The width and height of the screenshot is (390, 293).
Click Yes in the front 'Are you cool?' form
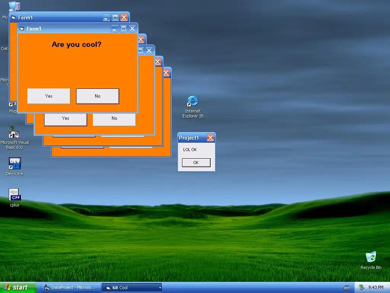(x=49, y=96)
